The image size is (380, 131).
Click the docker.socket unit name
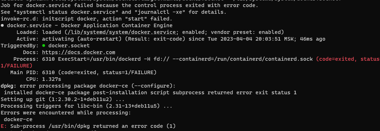pos(69,46)
